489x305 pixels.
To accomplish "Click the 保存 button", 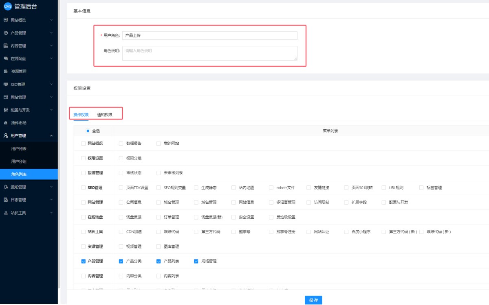I will point(313,300).
